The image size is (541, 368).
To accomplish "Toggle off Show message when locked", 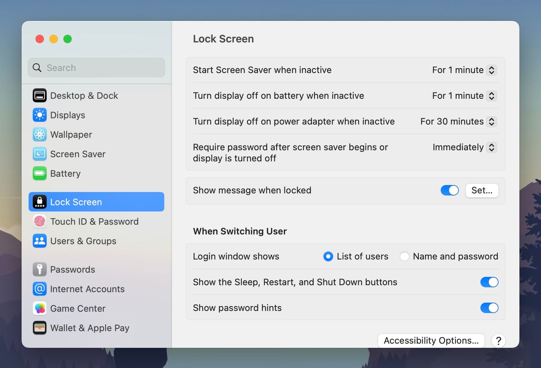I will pyautogui.click(x=449, y=190).
